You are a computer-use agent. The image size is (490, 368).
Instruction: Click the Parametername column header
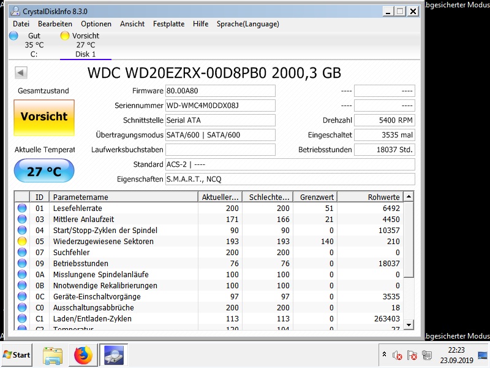point(124,197)
